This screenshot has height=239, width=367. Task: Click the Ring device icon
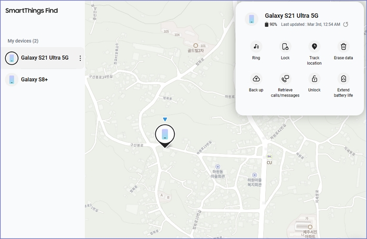[x=256, y=47]
